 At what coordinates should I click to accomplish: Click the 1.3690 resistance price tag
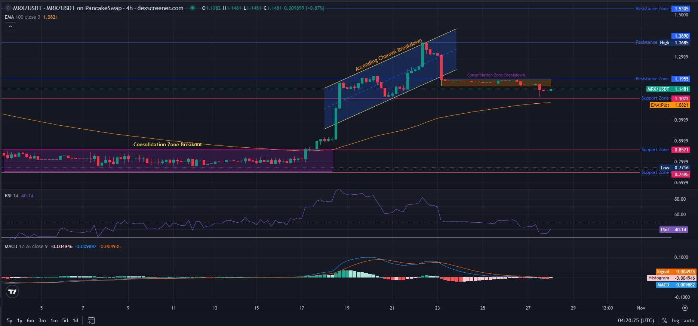click(x=681, y=36)
